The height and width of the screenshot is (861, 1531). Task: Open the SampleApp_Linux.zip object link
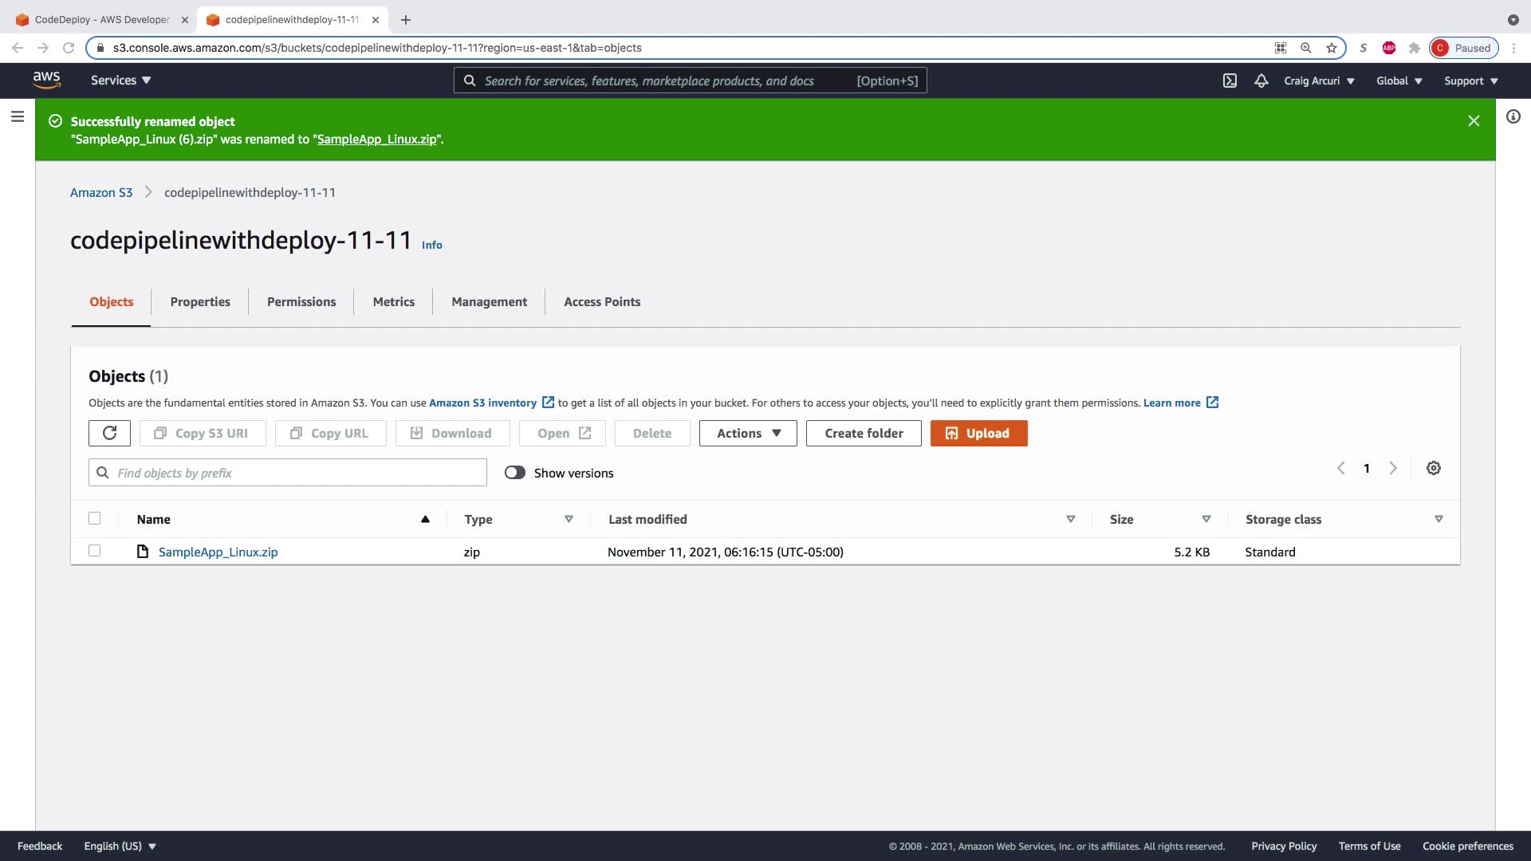coord(218,552)
